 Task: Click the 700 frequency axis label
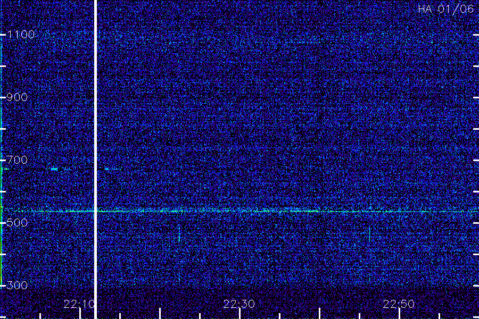(17, 160)
